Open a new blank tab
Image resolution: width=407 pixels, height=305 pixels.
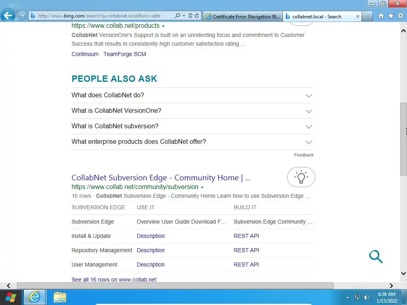(x=367, y=16)
